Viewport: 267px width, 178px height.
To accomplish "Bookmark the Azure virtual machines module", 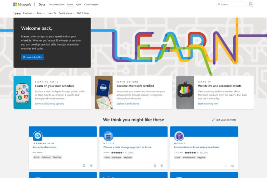I will pos(226,166).
